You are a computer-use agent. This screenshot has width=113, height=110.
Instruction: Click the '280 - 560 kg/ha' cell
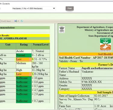41,65
